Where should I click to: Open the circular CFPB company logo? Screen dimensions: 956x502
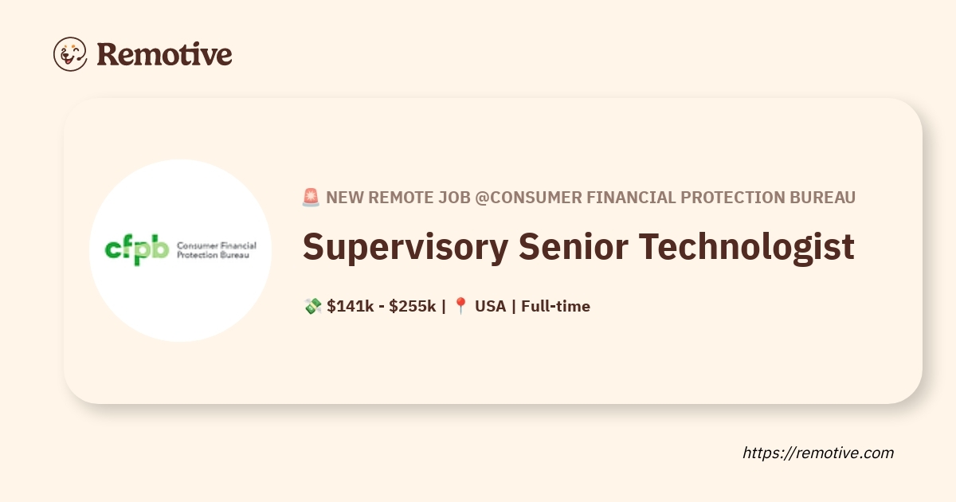coord(180,250)
